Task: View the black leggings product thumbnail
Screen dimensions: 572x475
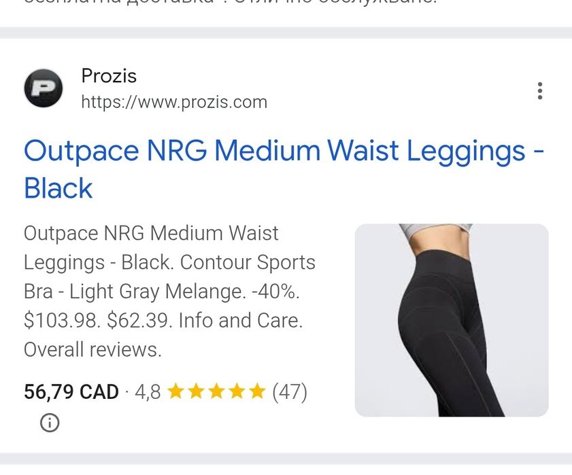Action: click(452, 320)
